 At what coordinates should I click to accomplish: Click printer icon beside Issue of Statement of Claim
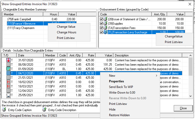point(105,19)
